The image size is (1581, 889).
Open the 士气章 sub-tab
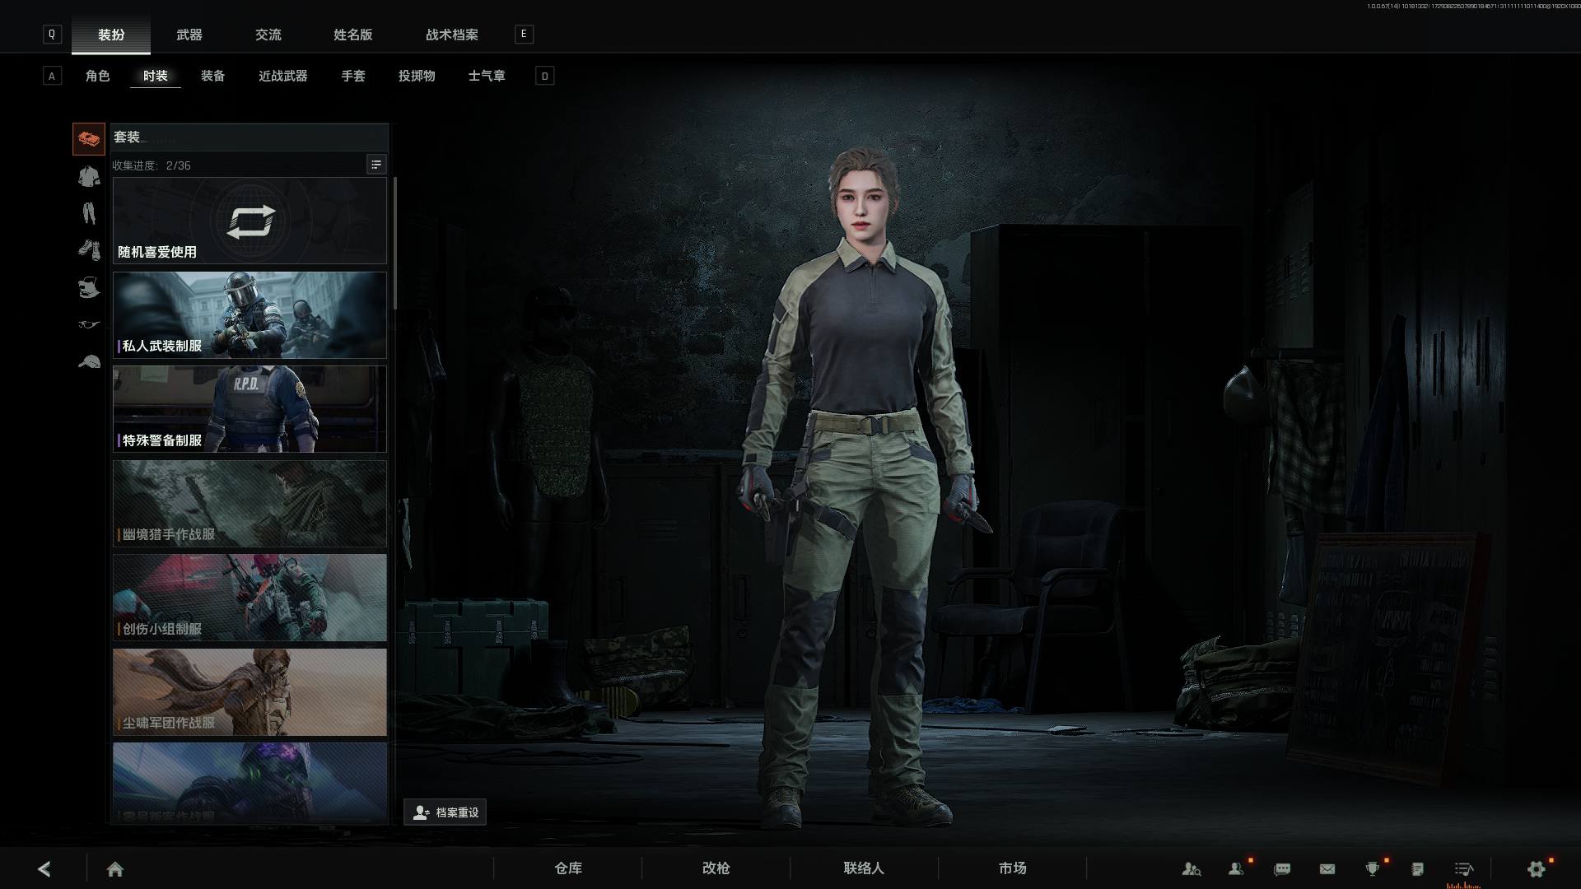(487, 76)
